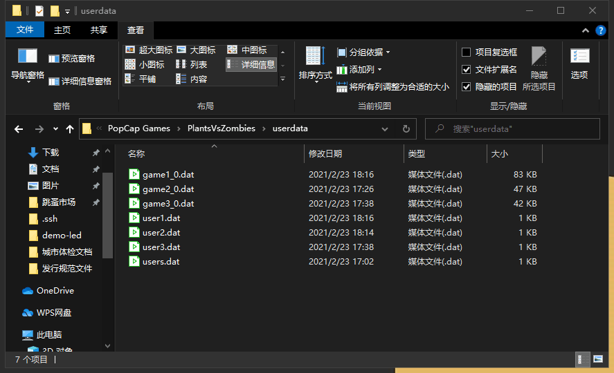Go forward with the forward arrow
The height and width of the screenshot is (373, 614).
click(39, 129)
